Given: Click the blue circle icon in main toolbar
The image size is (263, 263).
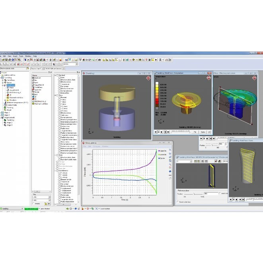Looking at the screenshot, I should tap(13, 60).
